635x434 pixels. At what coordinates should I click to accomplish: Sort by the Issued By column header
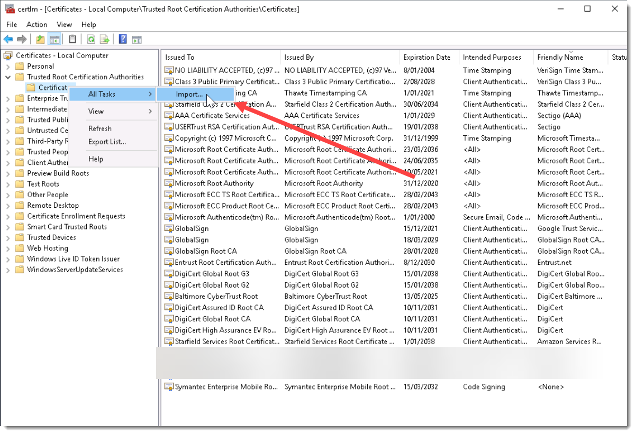340,57
